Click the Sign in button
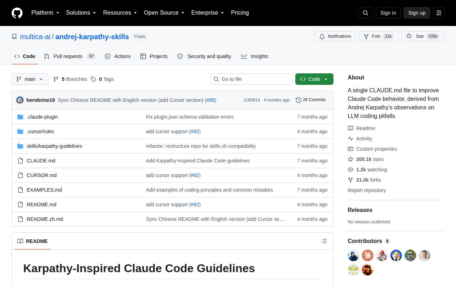This screenshot has height=285, width=456. click(388, 13)
